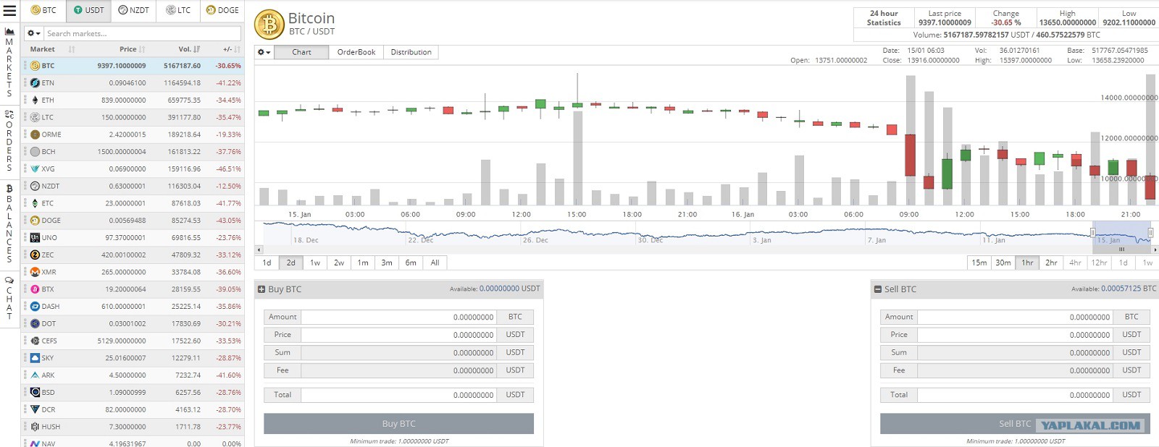The width and height of the screenshot is (1159, 447).
Task: Sort markets by Vol. column
Action: 189,49
